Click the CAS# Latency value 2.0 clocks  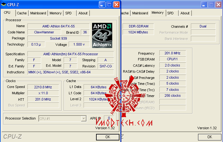[172, 65]
